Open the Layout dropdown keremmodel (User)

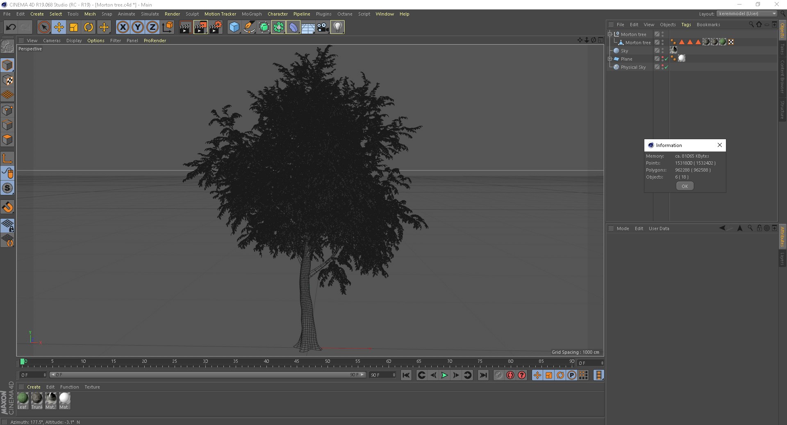pos(747,14)
